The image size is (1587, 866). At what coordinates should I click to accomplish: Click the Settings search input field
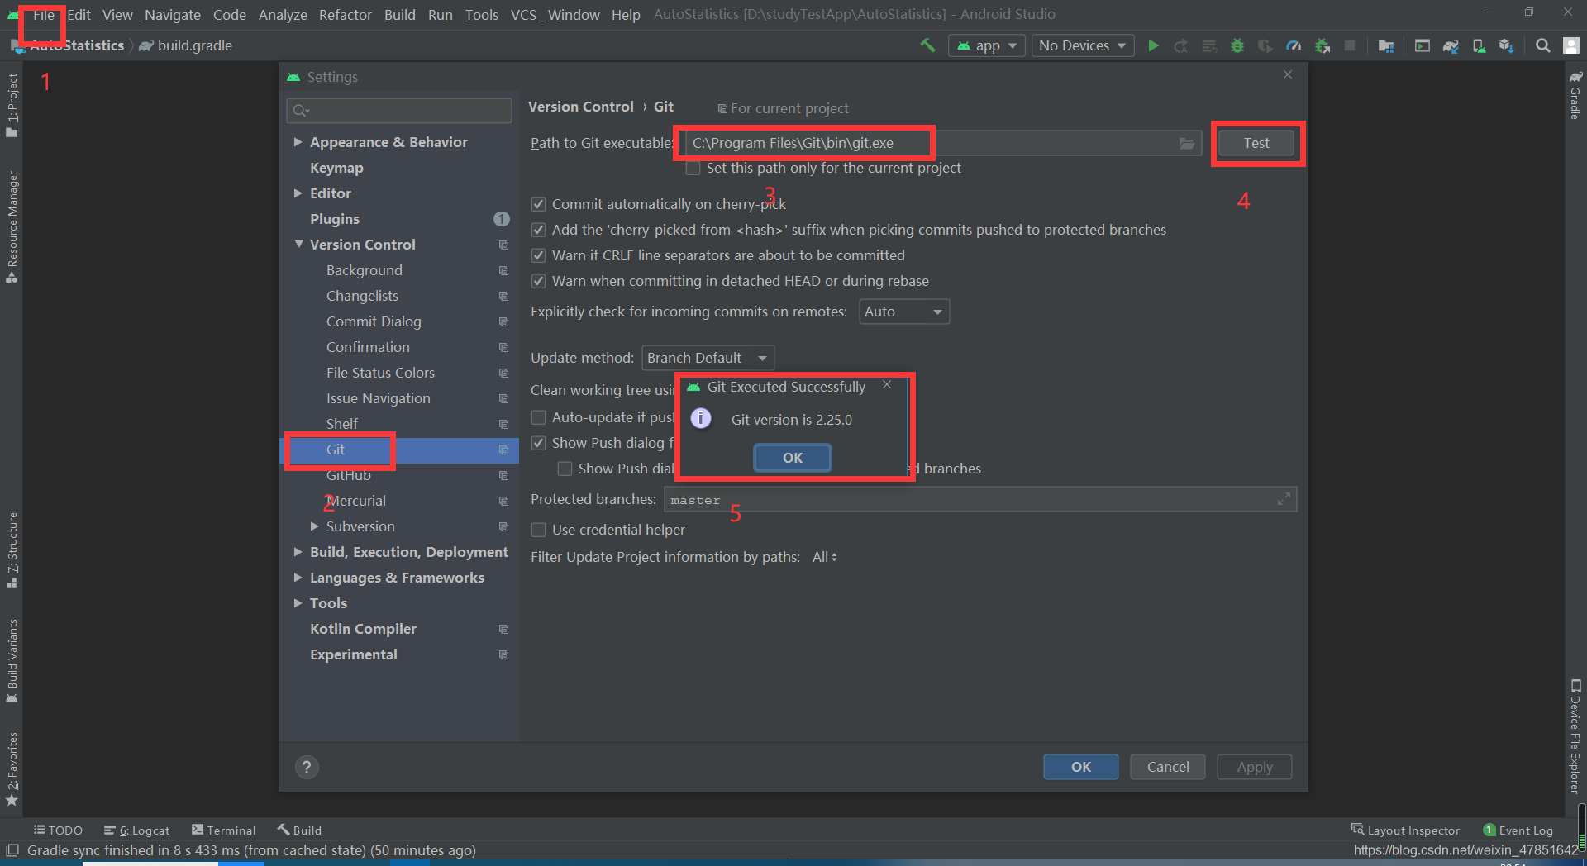(x=399, y=111)
